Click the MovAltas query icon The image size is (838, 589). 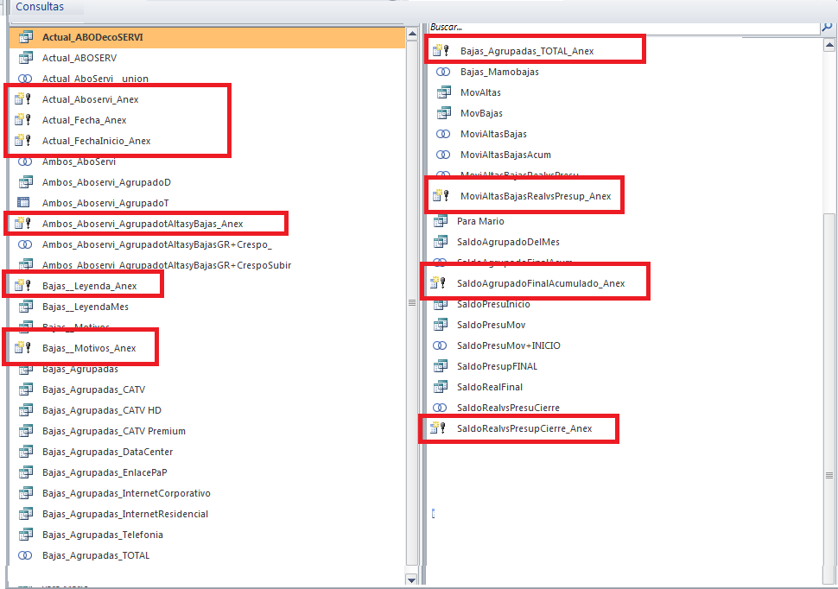(443, 92)
